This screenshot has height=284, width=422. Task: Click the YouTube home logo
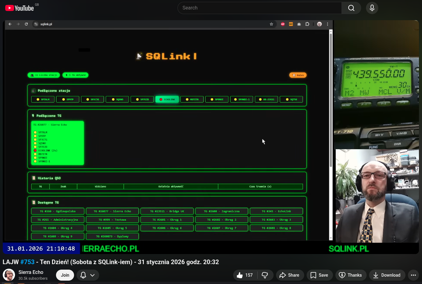(20, 8)
